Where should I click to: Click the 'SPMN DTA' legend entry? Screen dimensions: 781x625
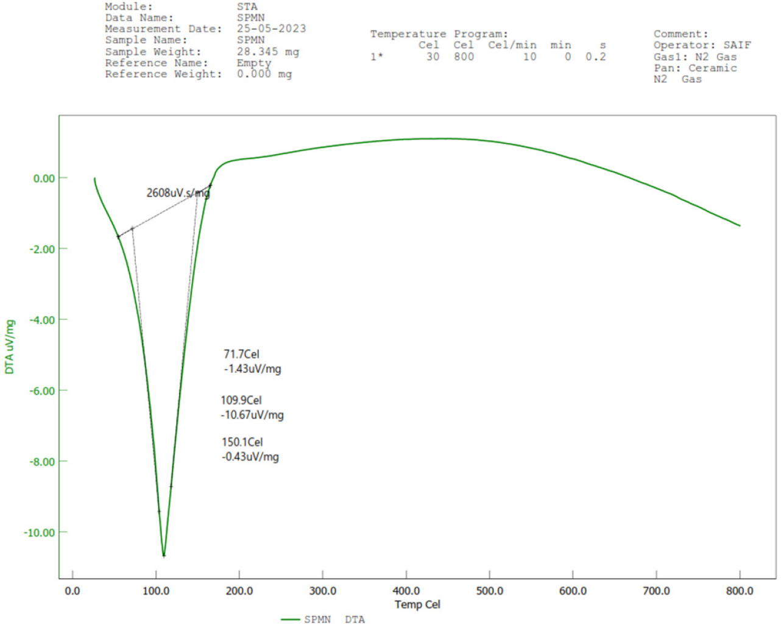(334, 620)
